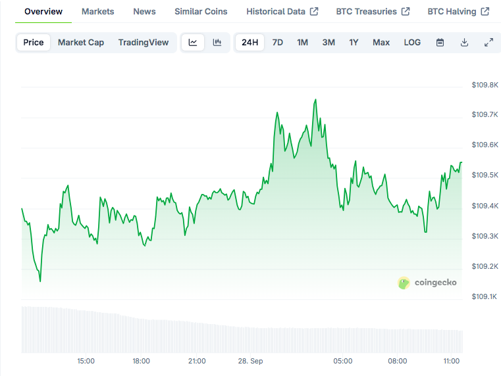Screen dimensions: 501x376
Task: Download chart data icon
Action: tap(464, 42)
